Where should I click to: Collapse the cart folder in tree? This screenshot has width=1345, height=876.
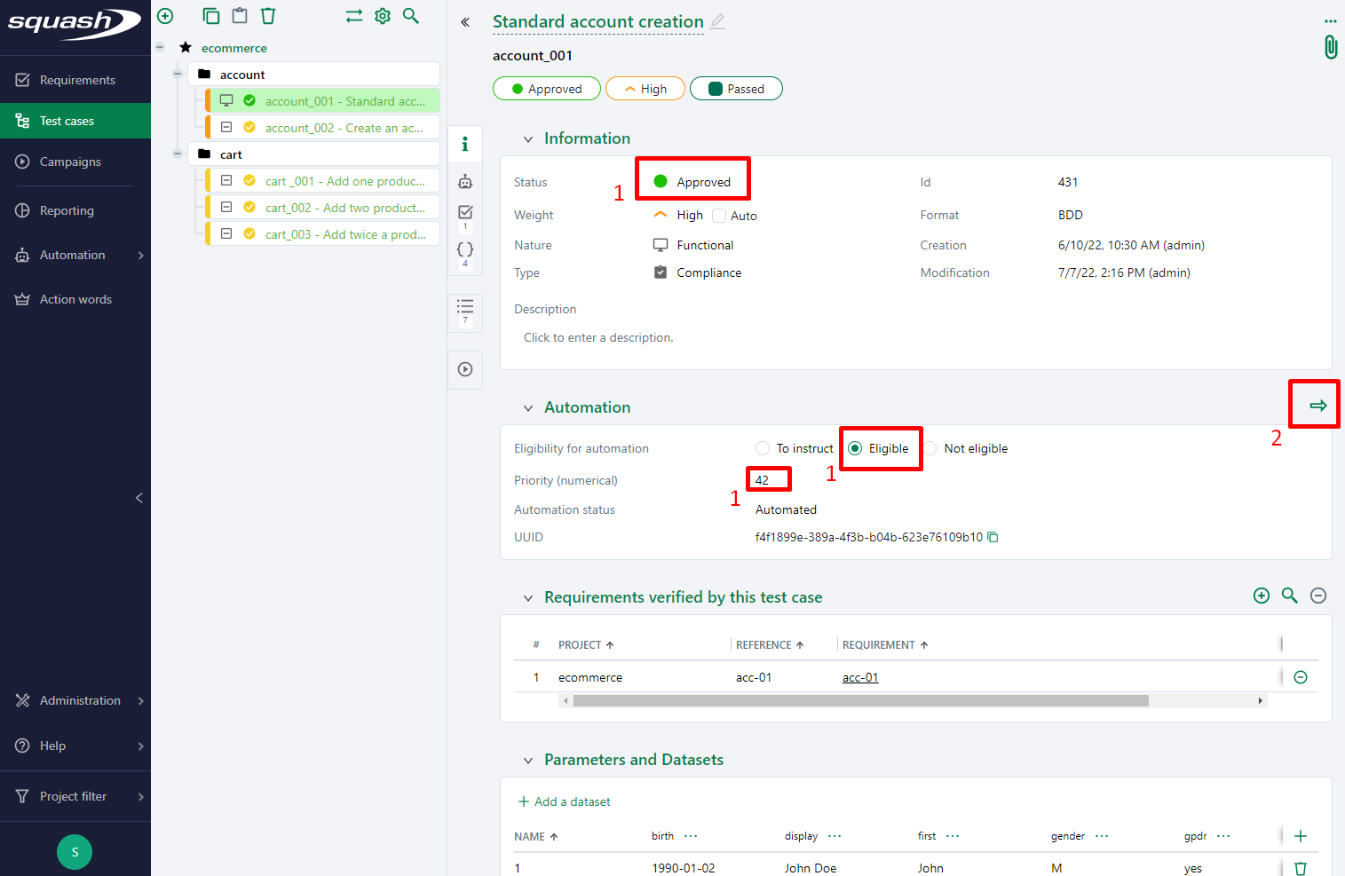[x=178, y=154]
